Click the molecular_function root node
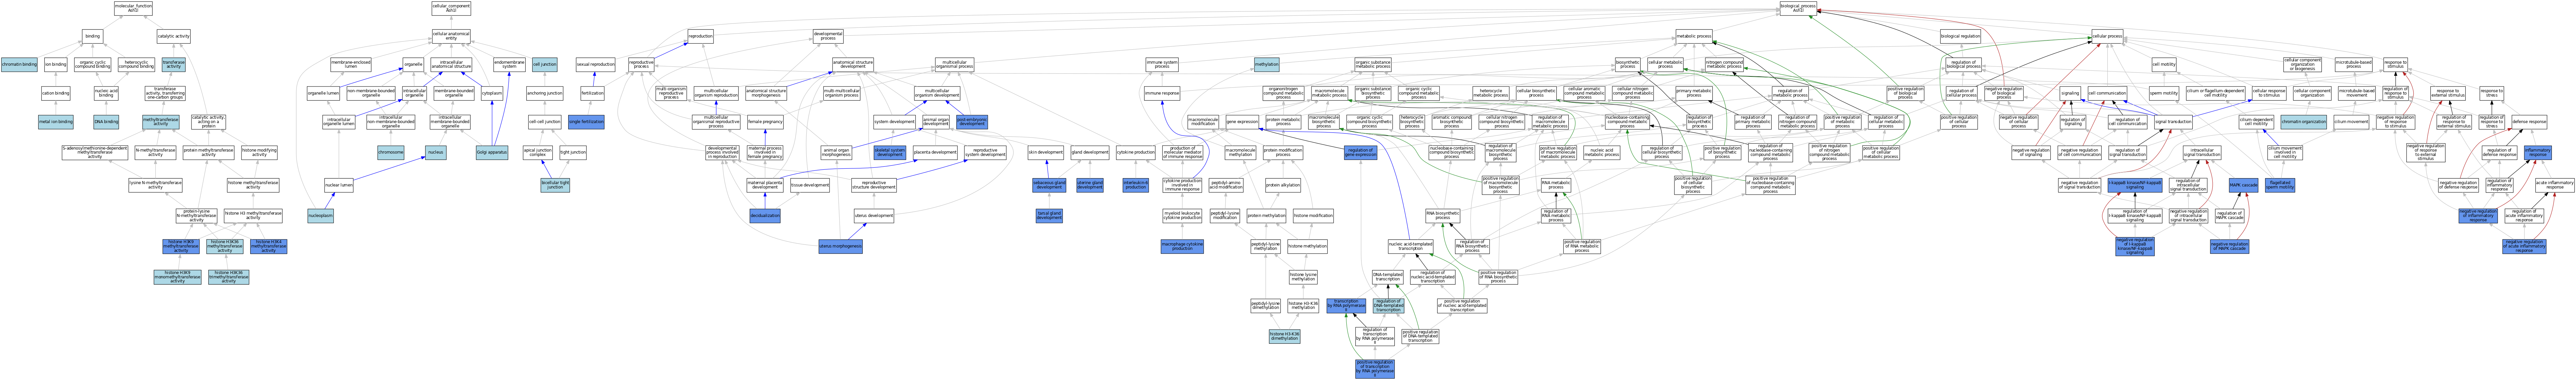 (133, 8)
